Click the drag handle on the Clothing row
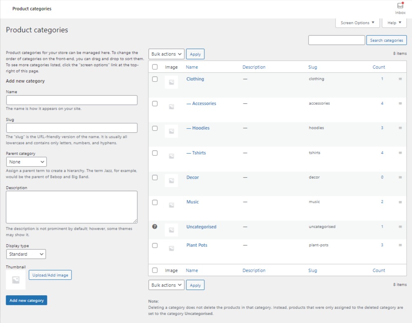The height and width of the screenshot is (323, 412). click(400, 79)
